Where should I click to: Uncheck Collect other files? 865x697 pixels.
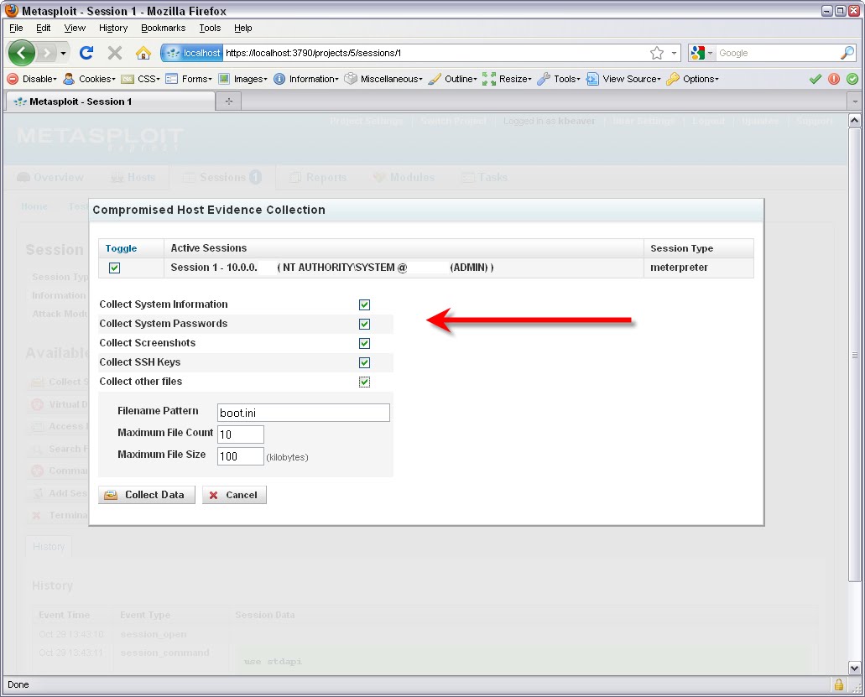(364, 382)
